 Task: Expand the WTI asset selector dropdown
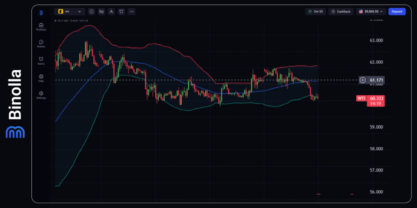[70, 12]
